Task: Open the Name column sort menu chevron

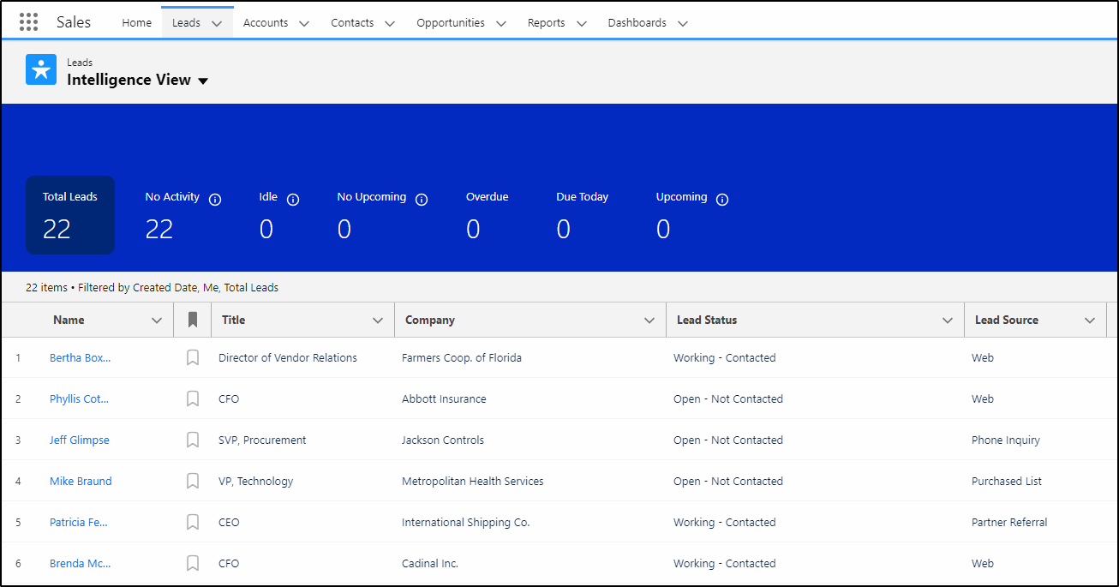Action: (x=157, y=320)
